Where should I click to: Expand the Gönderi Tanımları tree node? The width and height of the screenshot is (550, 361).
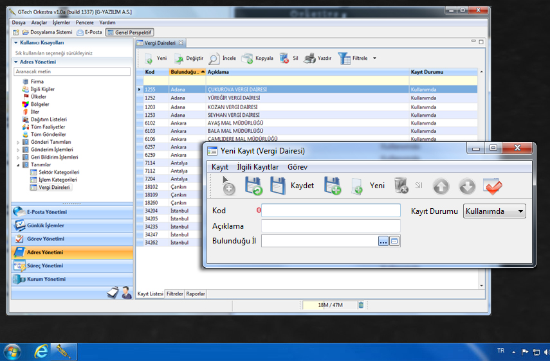pyautogui.click(x=18, y=142)
